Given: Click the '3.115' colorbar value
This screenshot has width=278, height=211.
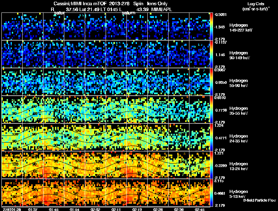Looking at the screenshot, I should (219, 181).
